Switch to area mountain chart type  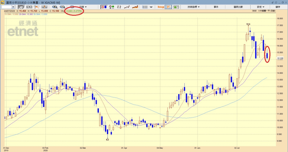(x=135, y=7)
